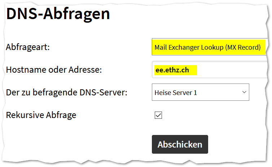
Task: Click the DNS-Abfragen page heading
Action: pyautogui.click(x=58, y=14)
